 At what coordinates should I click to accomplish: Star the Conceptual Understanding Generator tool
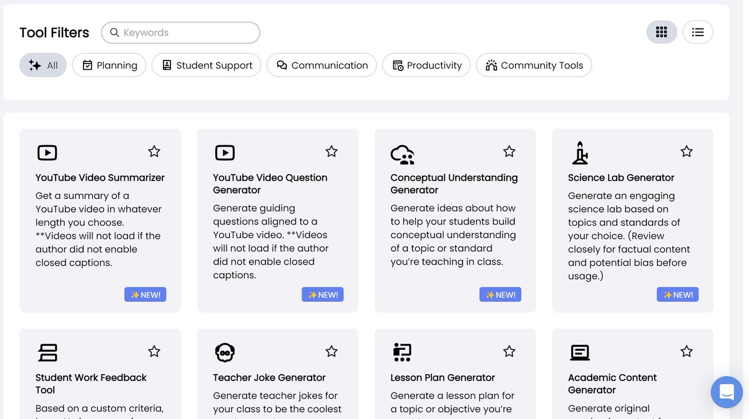pos(509,151)
